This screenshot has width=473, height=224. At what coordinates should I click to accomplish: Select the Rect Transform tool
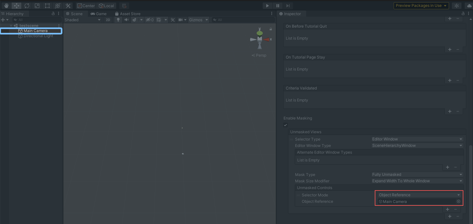pos(47,6)
